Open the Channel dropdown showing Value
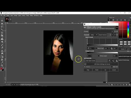This screenshot has width=131, height=98. 94,35
